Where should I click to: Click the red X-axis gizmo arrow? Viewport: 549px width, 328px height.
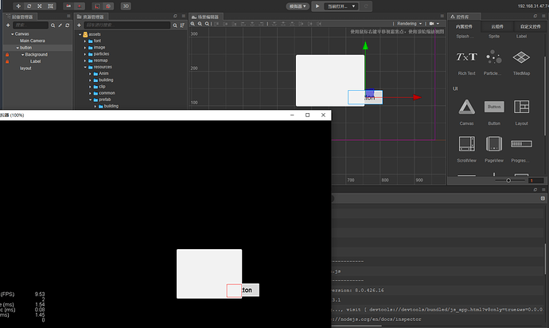[417, 97]
